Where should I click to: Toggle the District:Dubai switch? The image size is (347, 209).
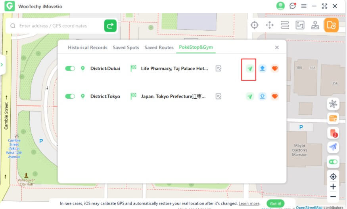click(x=70, y=69)
